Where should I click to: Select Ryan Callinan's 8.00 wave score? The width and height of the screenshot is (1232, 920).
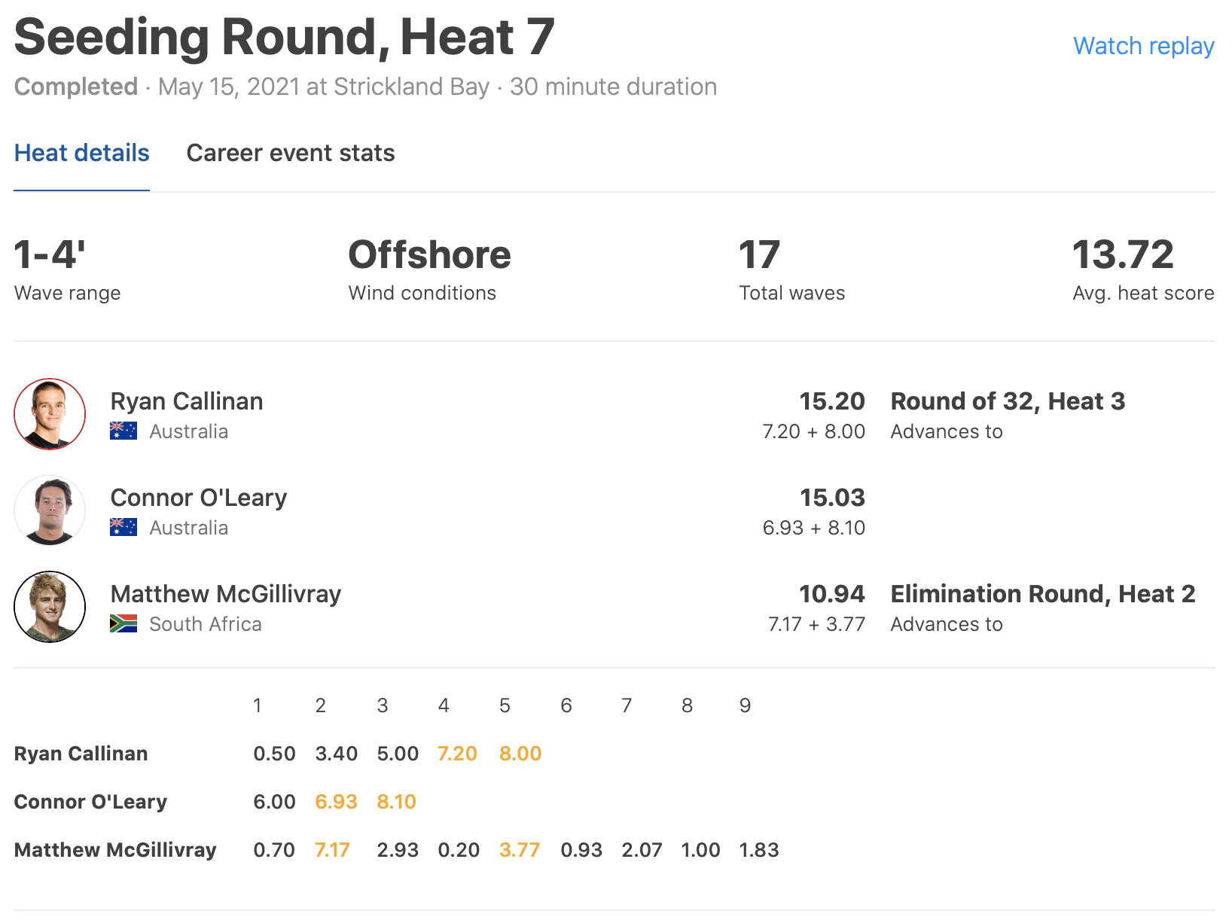pos(520,754)
